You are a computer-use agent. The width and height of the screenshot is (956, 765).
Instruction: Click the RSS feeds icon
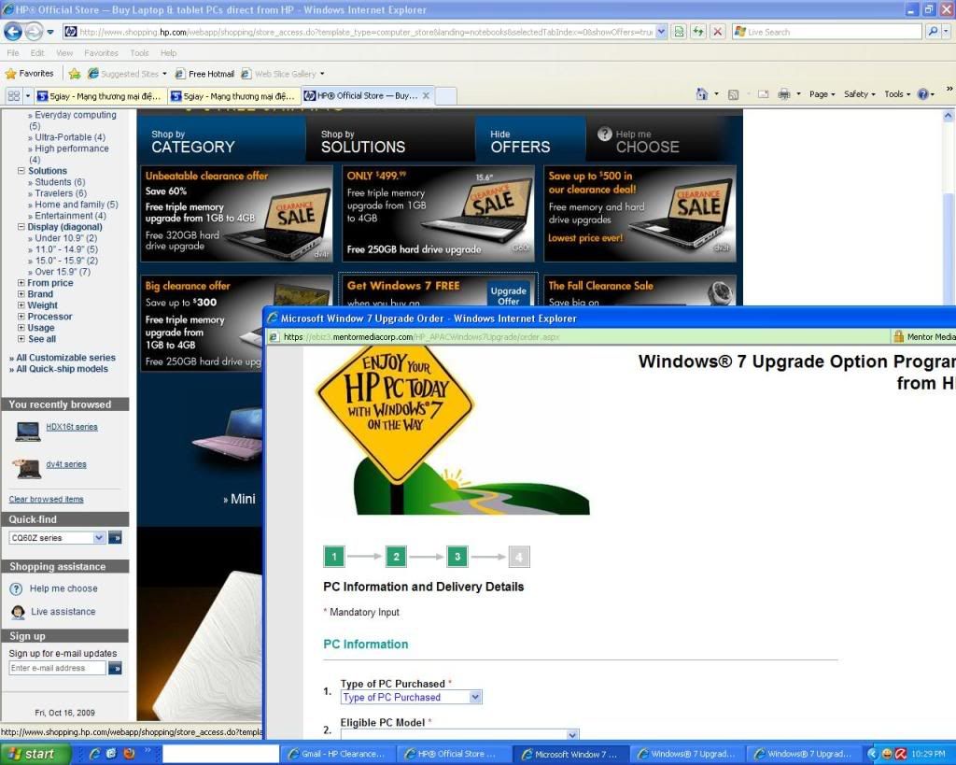point(734,94)
